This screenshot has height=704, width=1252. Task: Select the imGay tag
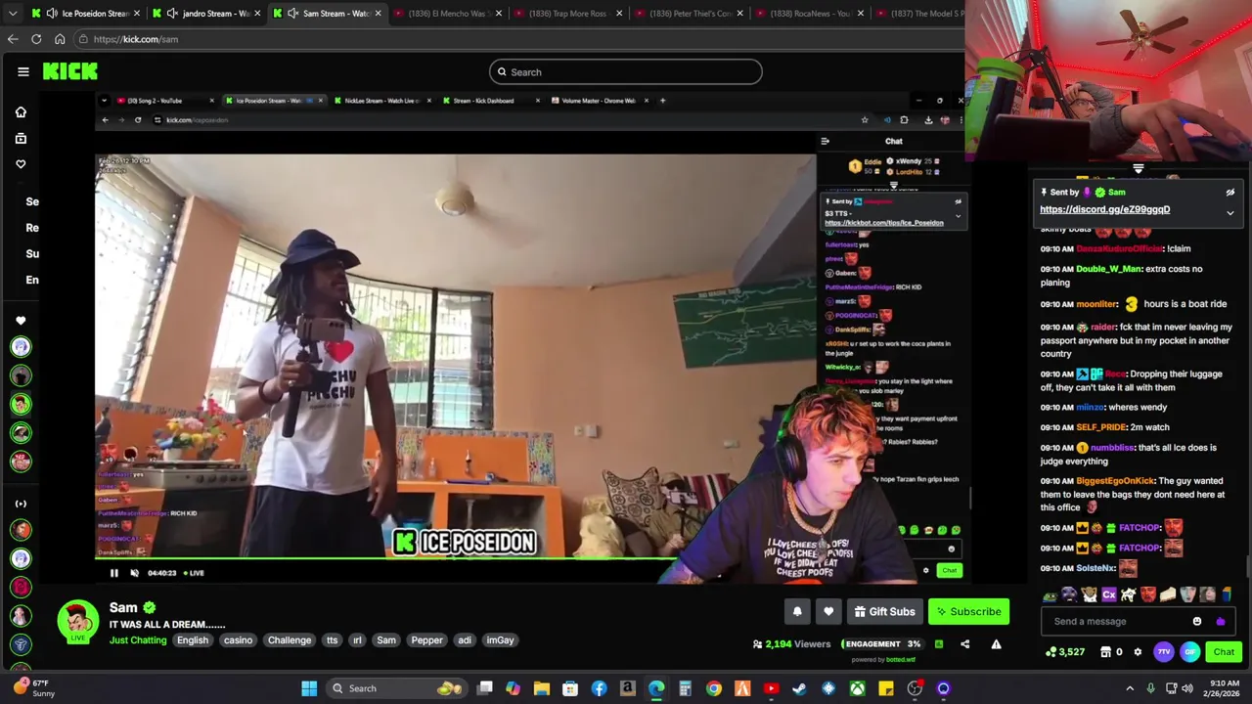click(x=500, y=640)
